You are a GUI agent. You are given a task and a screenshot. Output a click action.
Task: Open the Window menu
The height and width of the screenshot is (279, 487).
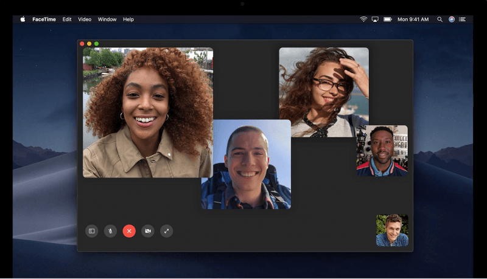pyautogui.click(x=107, y=19)
